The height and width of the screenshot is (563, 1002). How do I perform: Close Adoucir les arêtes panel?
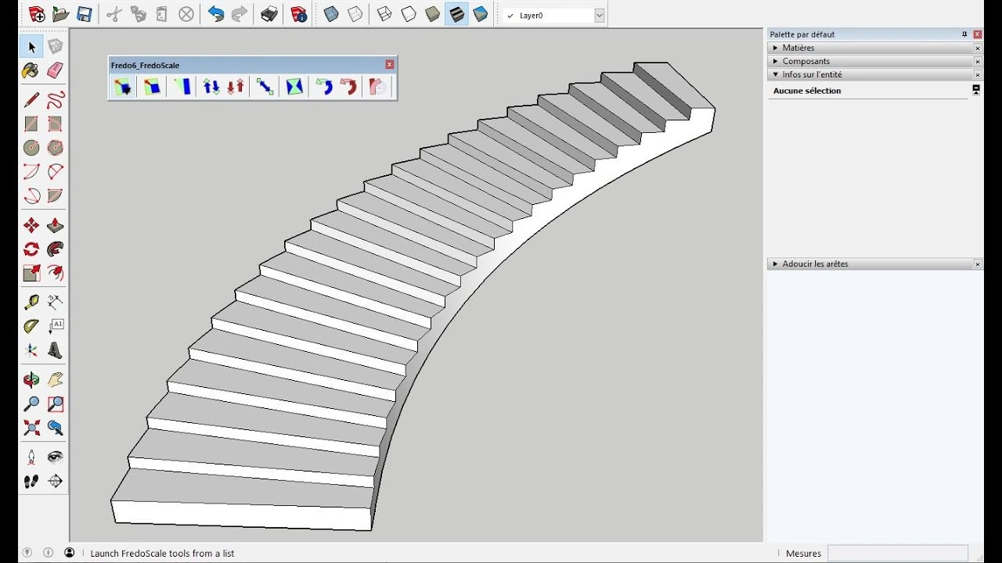coord(978,264)
